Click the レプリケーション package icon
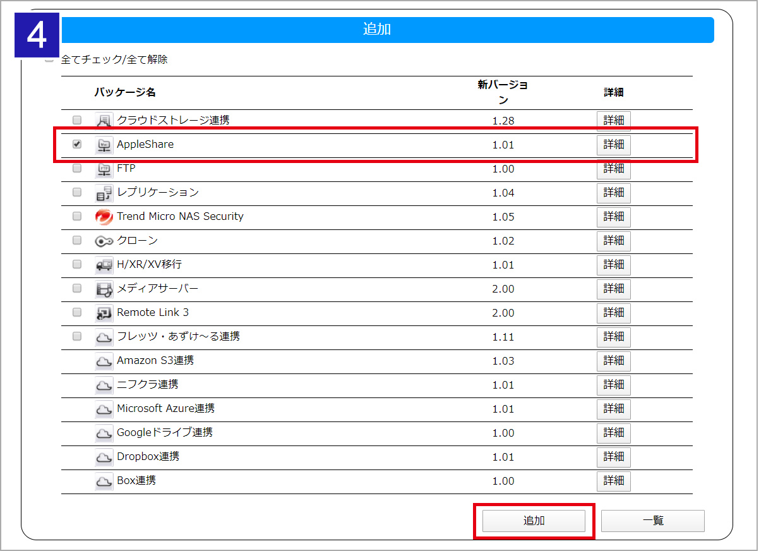The width and height of the screenshot is (766, 551). click(104, 193)
